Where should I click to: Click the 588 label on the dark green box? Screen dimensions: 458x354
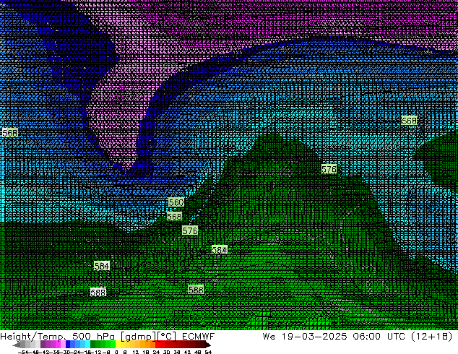[196, 290]
